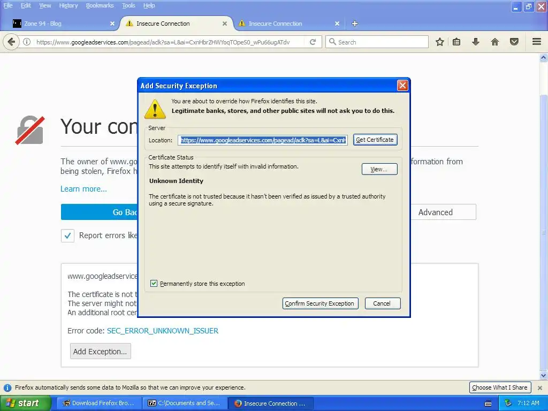Toggle the Report errors checkbox on page
548x411 pixels.
[x=67, y=235]
